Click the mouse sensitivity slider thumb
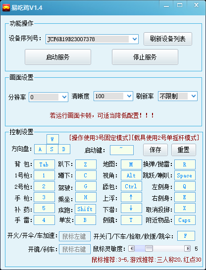This screenshot has height=270, width=206. coord(149,249)
